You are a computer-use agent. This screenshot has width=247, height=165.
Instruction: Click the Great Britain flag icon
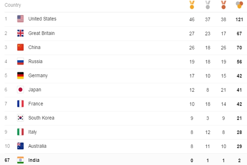click(20, 33)
